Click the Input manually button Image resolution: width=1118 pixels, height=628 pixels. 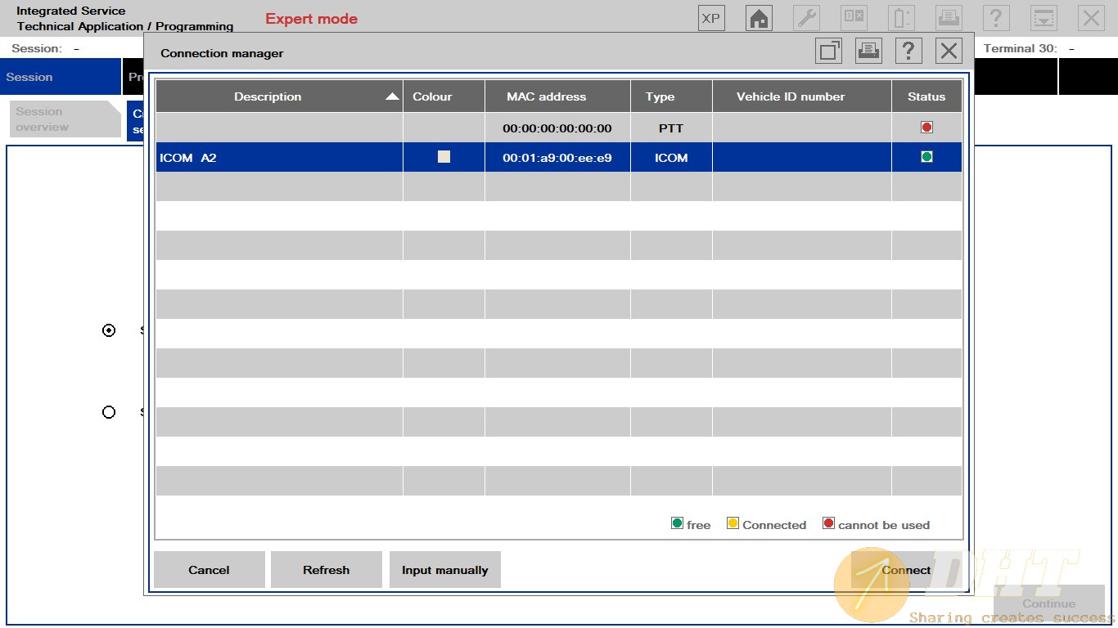tap(444, 570)
